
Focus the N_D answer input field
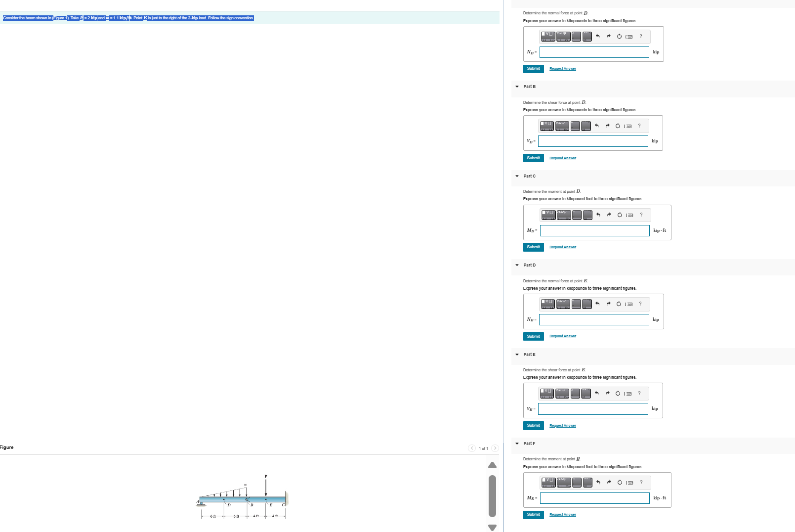(x=594, y=52)
